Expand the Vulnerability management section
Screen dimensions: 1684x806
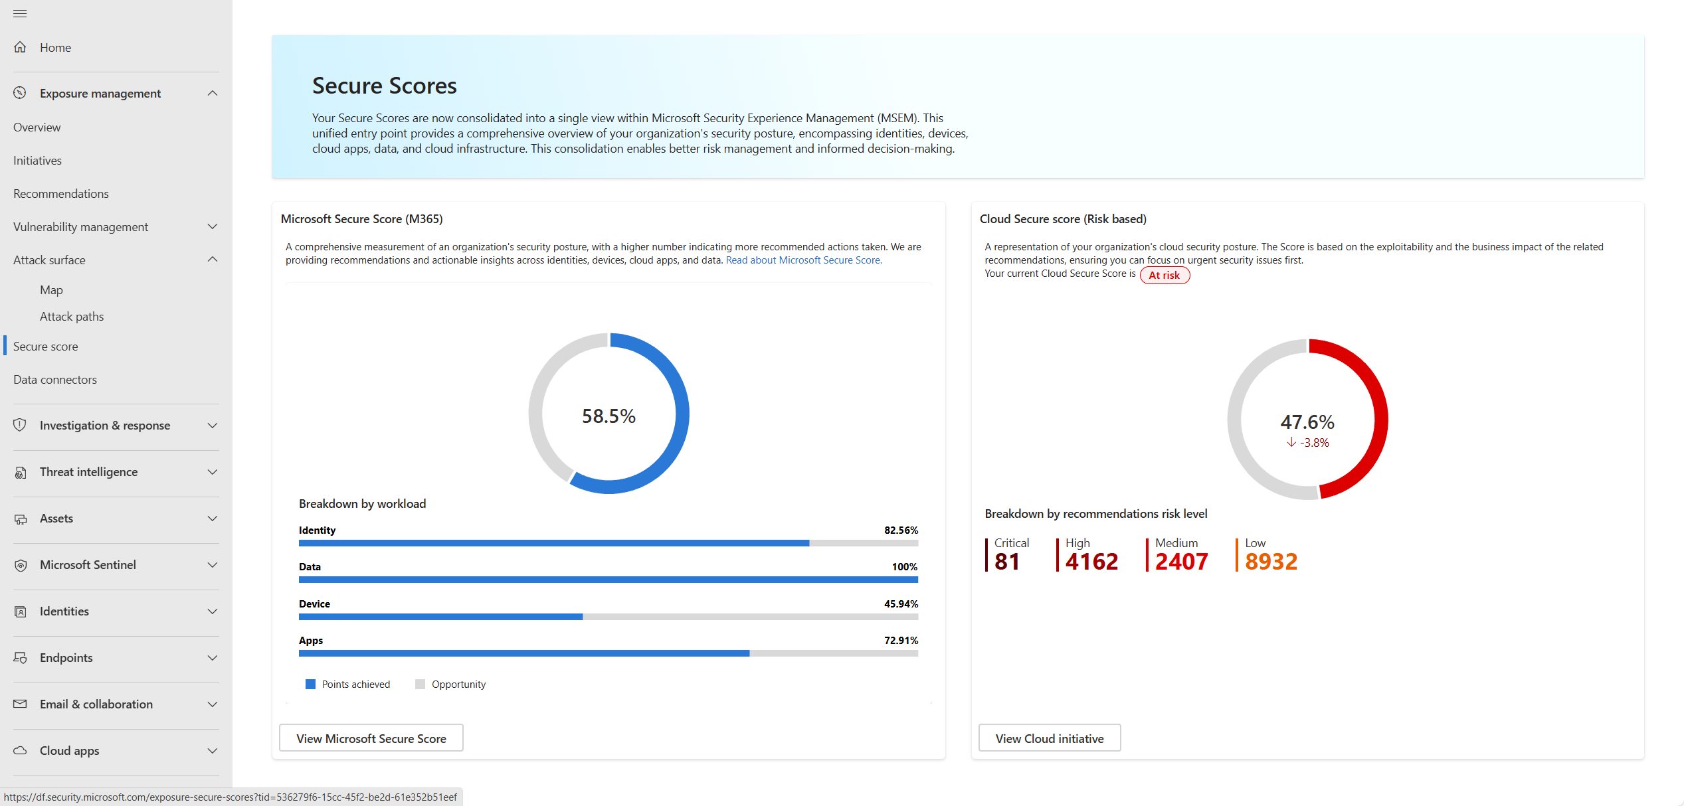(213, 226)
